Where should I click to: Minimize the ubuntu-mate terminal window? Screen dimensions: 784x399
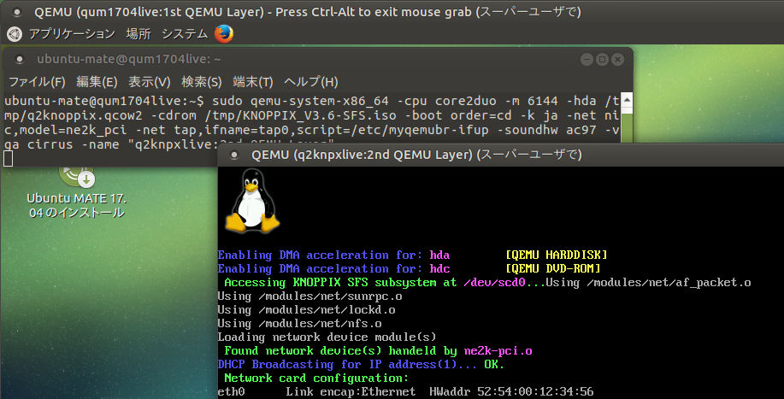click(x=587, y=60)
